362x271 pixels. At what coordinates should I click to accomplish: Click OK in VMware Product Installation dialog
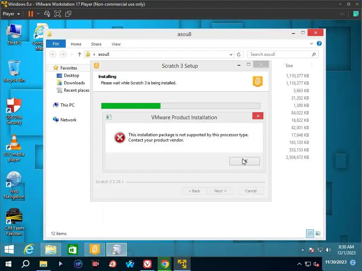pos(245,161)
